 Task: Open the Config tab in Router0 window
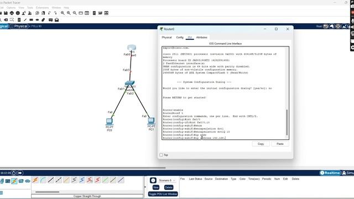(x=180, y=38)
